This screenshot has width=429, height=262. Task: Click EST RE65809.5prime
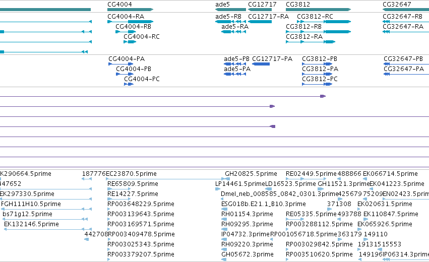[133, 184]
